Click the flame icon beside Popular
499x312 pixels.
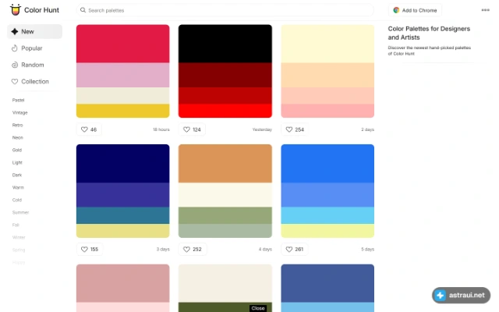(x=15, y=48)
